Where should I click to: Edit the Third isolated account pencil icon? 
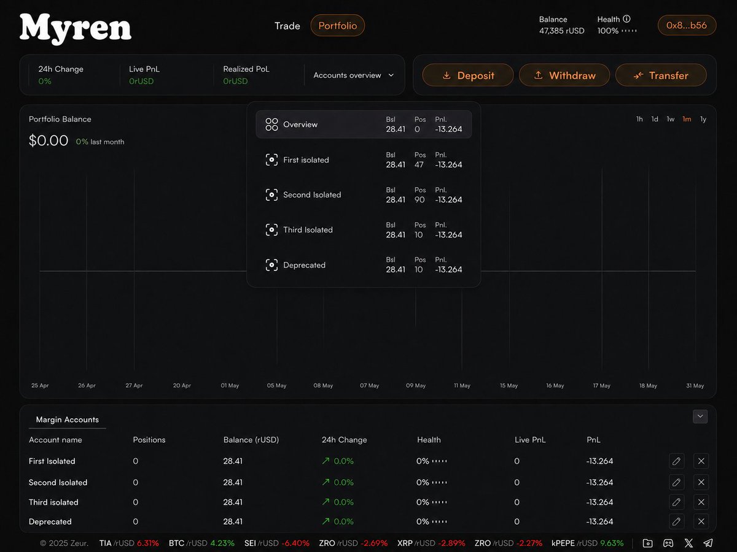tap(676, 502)
